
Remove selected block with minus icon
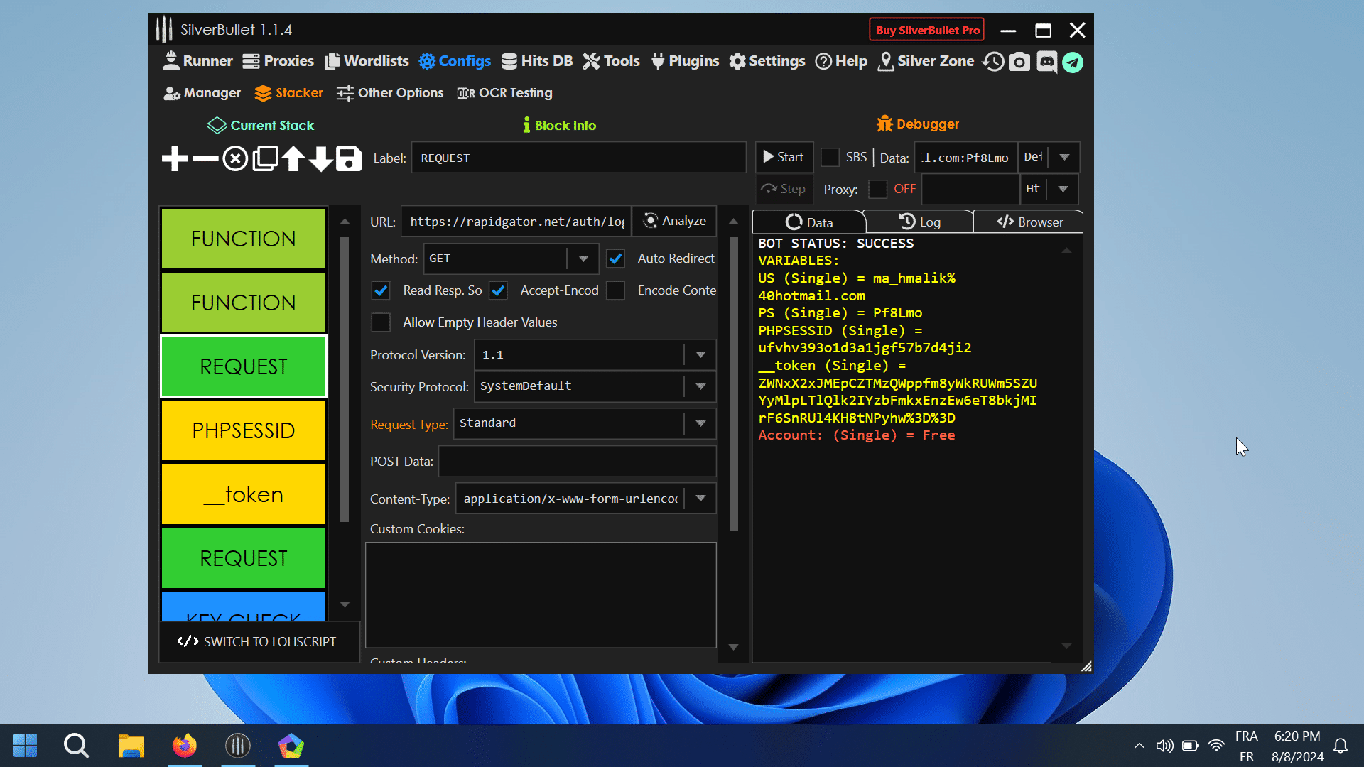[x=205, y=158]
